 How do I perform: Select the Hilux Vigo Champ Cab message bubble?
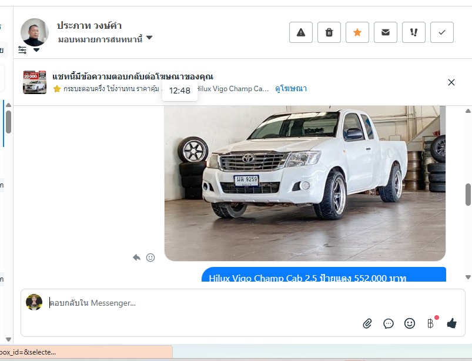click(x=324, y=275)
